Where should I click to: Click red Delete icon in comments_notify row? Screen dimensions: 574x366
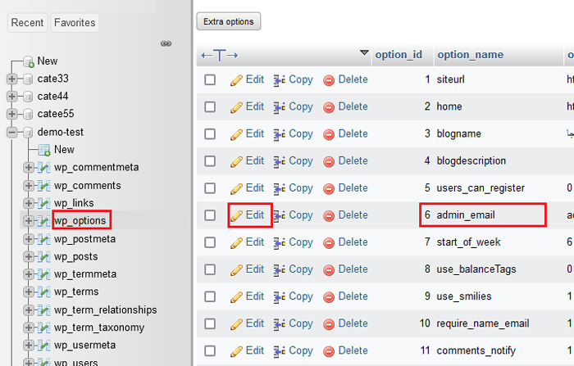pyautogui.click(x=329, y=351)
